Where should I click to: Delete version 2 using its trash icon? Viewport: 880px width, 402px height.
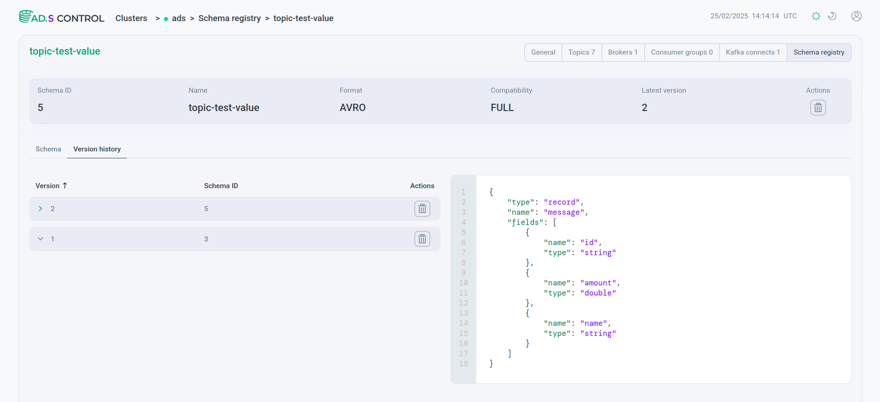[x=422, y=209]
